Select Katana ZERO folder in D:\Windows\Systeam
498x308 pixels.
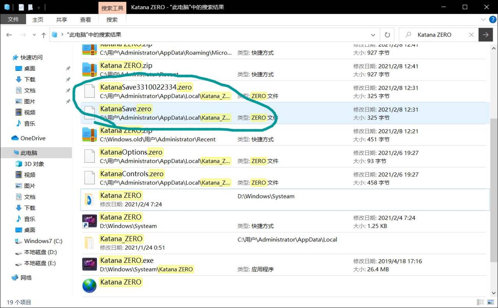coord(285,200)
